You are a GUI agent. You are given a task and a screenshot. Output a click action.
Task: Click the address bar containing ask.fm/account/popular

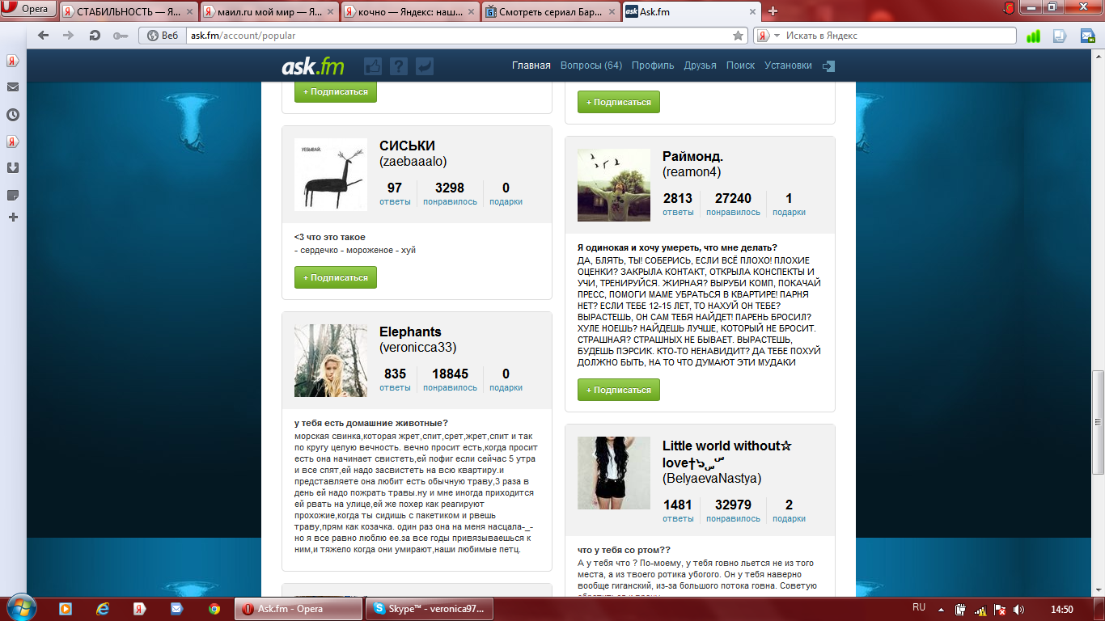[457, 36]
